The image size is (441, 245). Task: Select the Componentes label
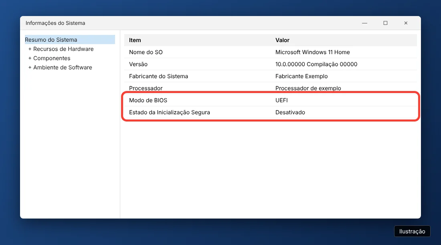pyautogui.click(x=52, y=58)
